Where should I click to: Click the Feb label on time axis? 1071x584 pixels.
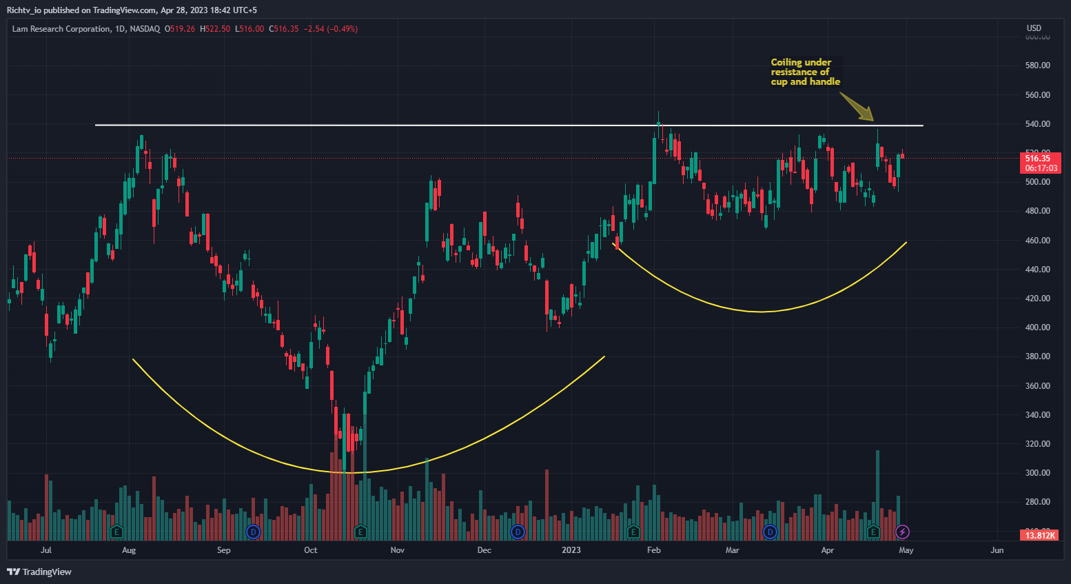654,550
